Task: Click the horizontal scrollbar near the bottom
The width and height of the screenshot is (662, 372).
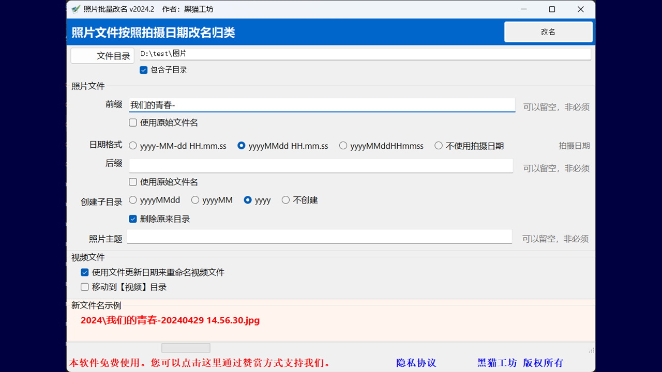Action: tap(185, 347)
